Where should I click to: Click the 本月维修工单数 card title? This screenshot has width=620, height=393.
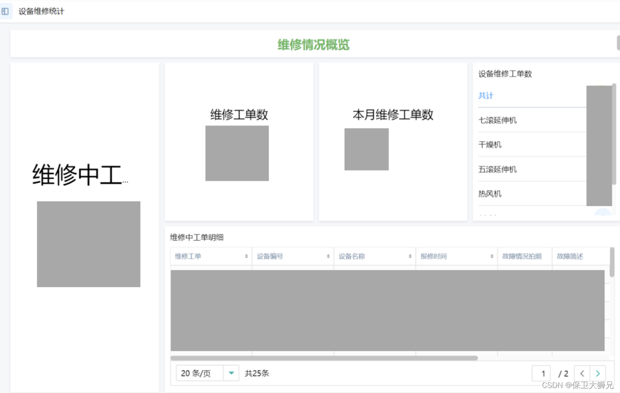click(393, 114)
